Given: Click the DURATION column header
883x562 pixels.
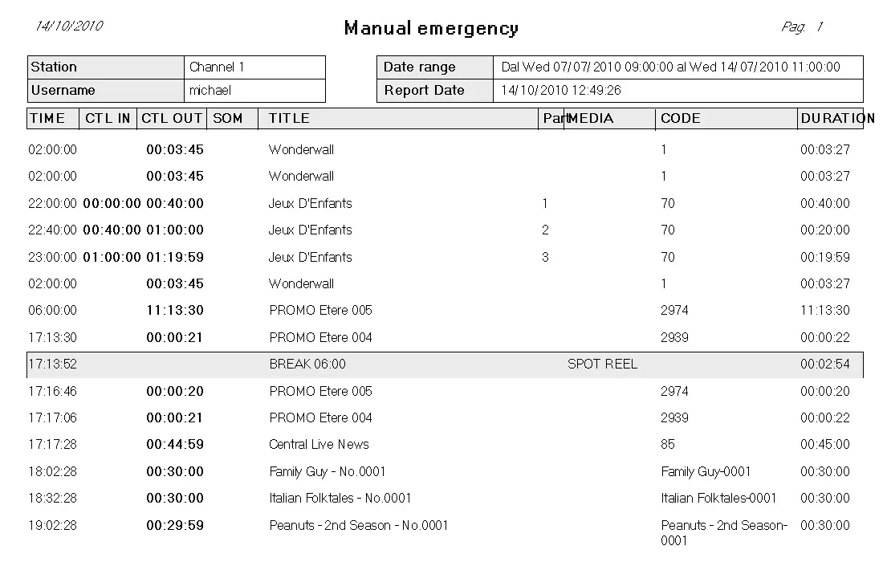Looking at the screenshot, I should pos(836,118).
